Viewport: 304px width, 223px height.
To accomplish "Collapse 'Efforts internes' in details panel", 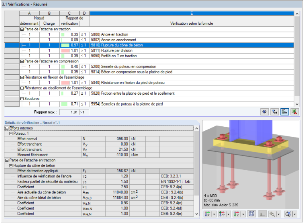I will coord(7,128).
